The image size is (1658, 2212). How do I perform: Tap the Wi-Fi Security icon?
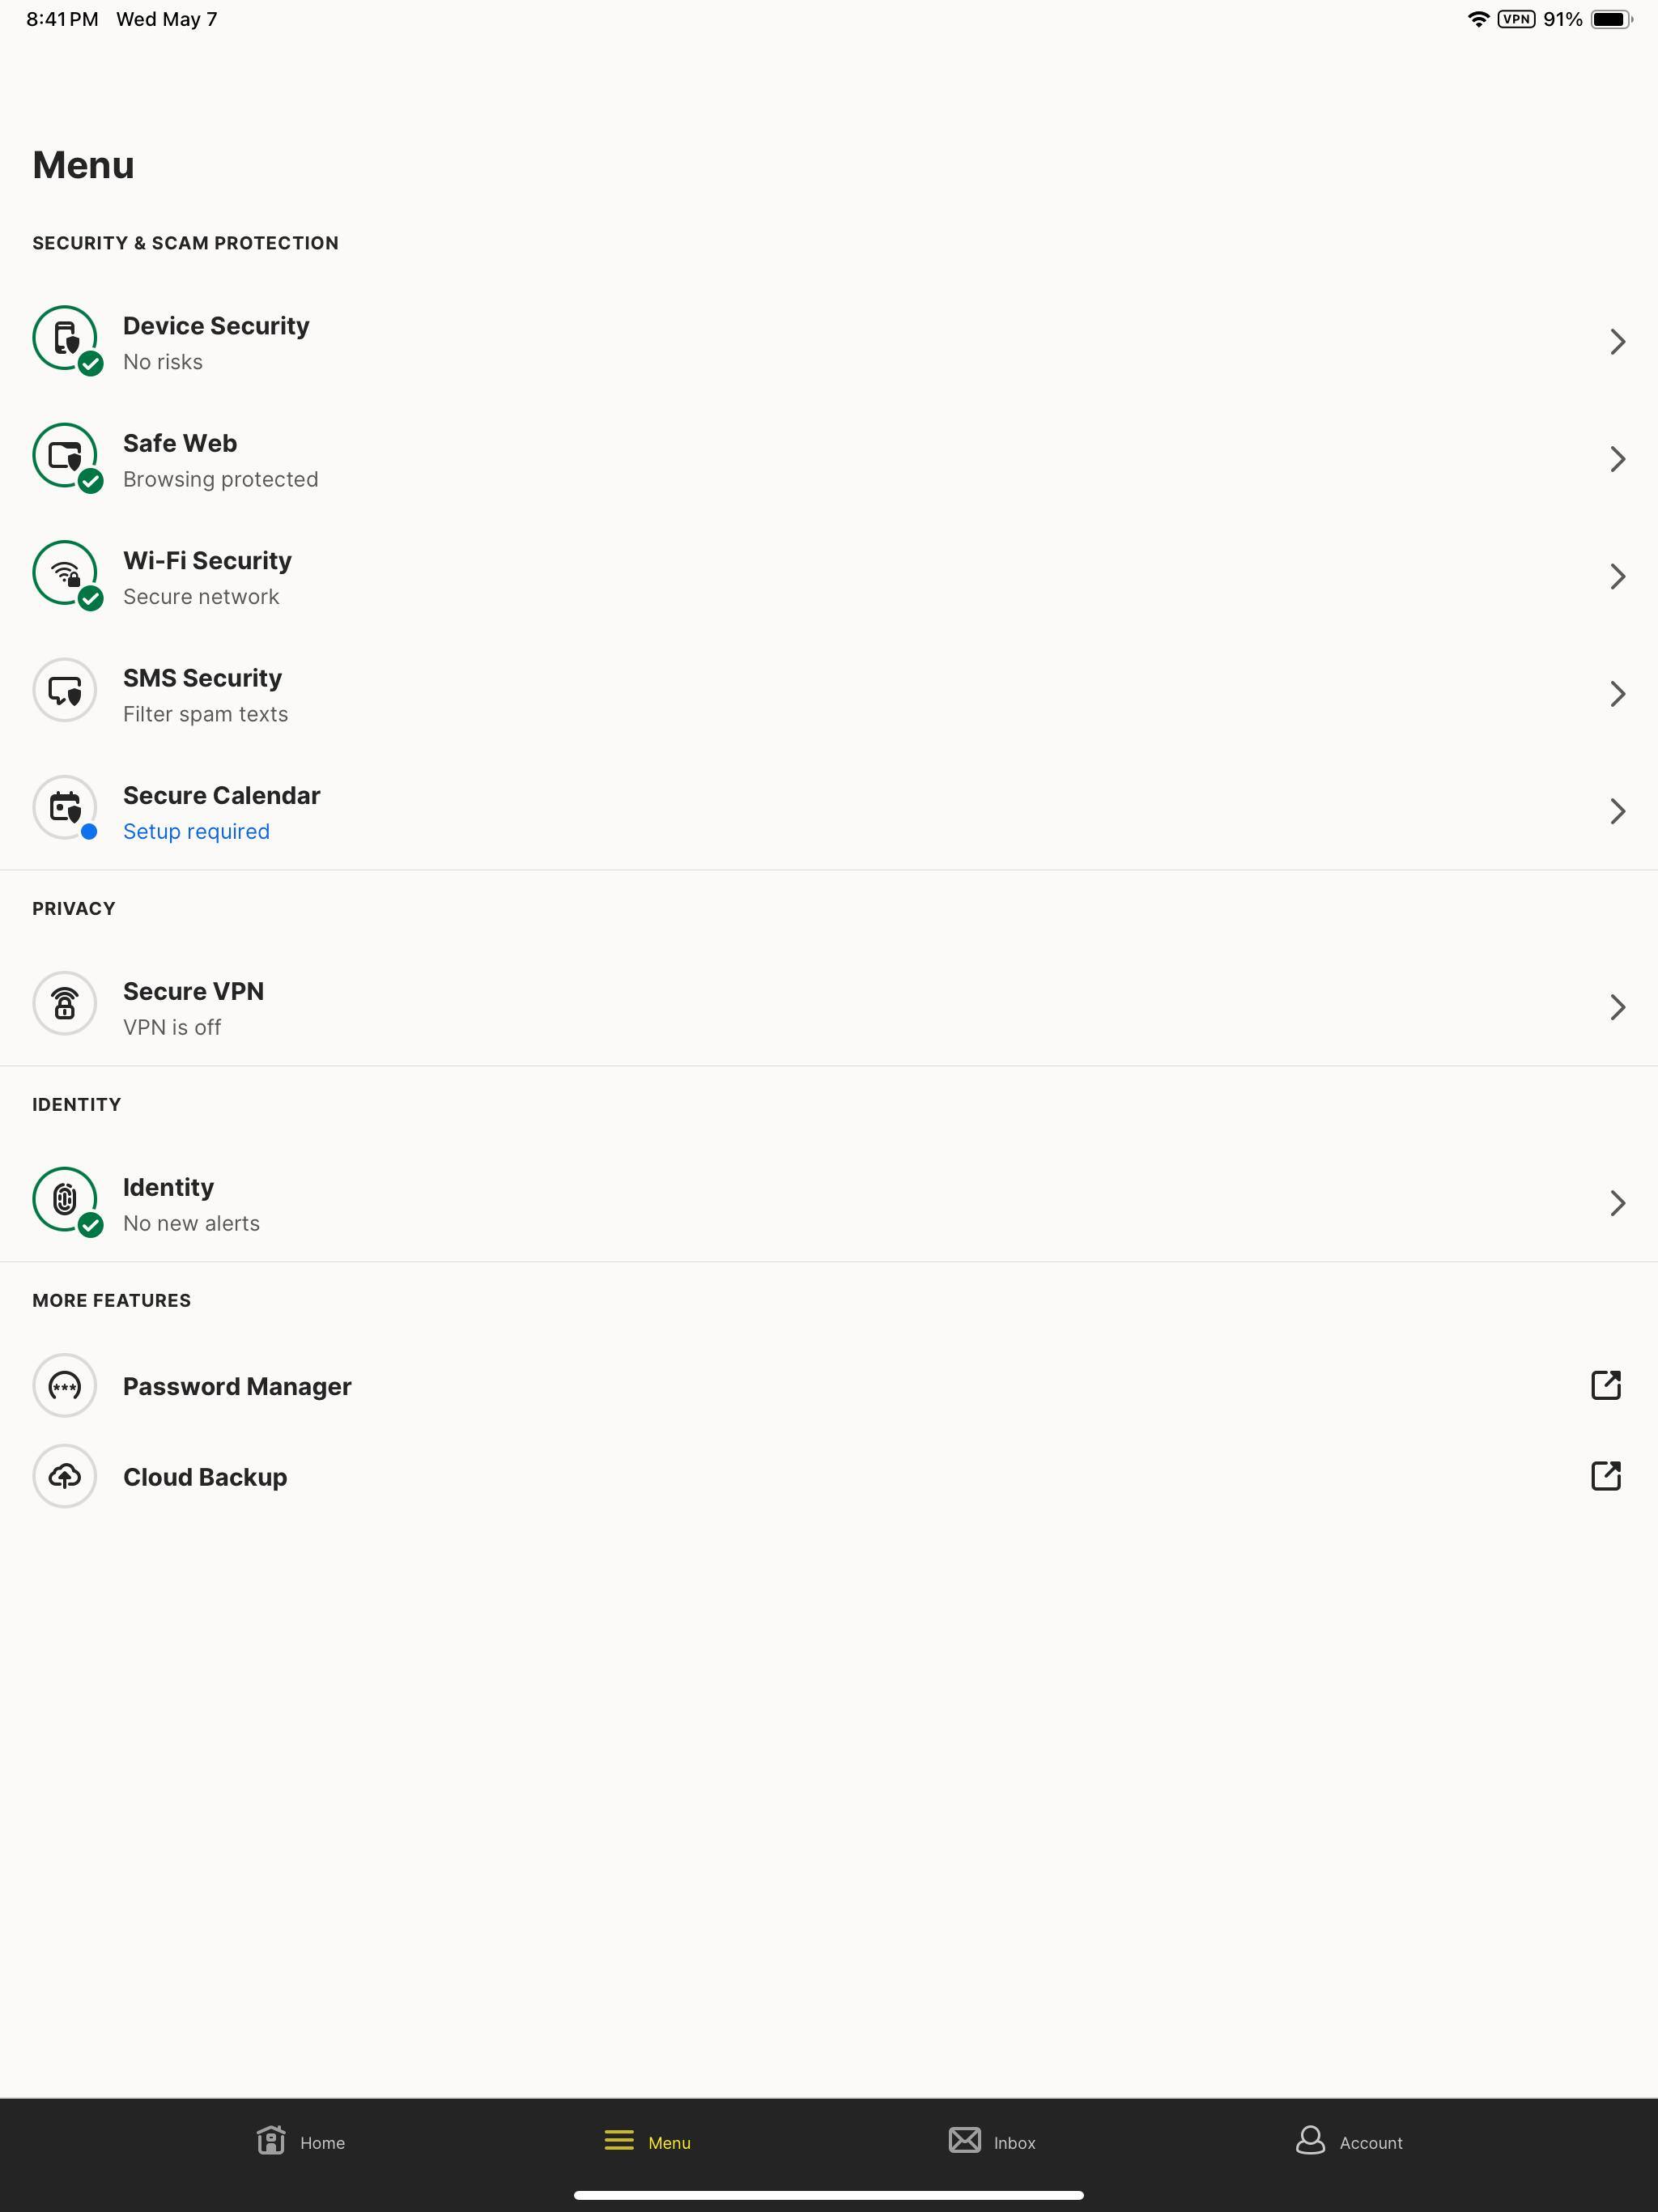tap(65, 573)
